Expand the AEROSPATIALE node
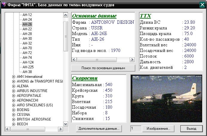The image size is (207, 136). (13, 96)
